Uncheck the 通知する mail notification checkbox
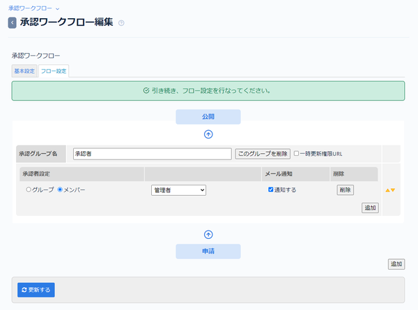 click(x=270, y=189)
